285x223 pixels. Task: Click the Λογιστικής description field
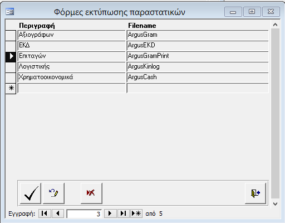(x=71, y=67)
